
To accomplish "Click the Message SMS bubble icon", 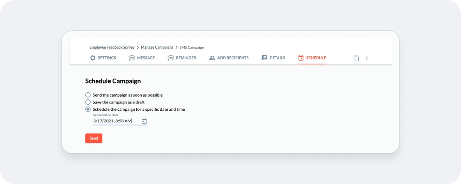I will (132, 58).
